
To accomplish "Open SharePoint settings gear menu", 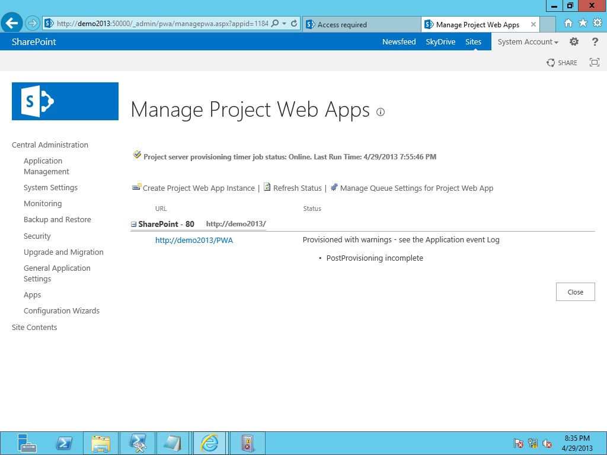I will [574, 42].
